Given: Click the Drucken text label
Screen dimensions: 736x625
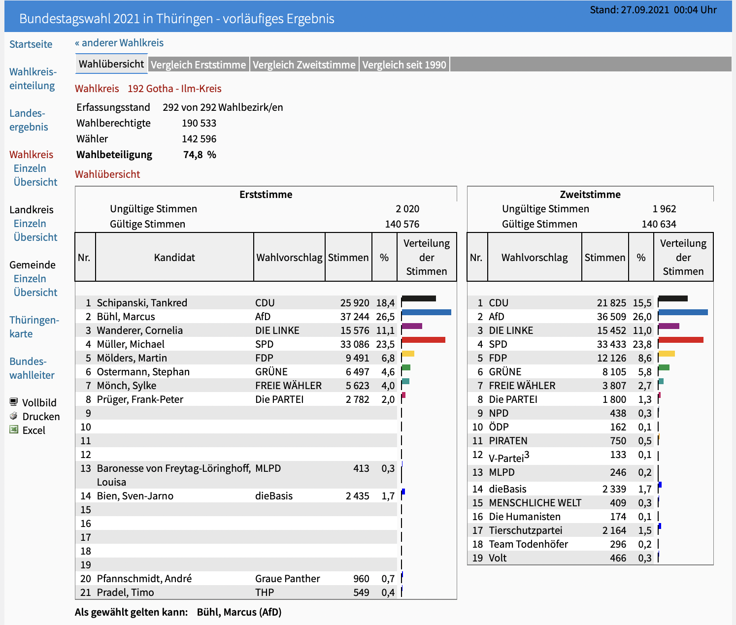Looking at the screenshot, I should [41, 417].
